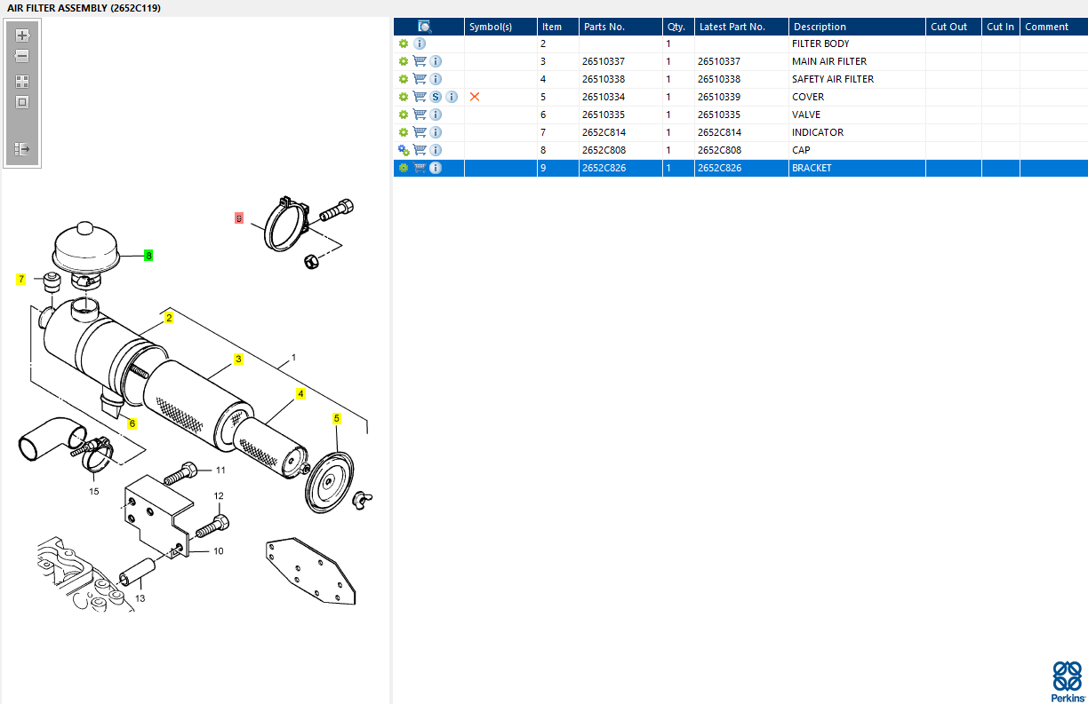Sort by Parts No. column header
This screenshot has height=704, width=1088.
(x=620, y=27)
